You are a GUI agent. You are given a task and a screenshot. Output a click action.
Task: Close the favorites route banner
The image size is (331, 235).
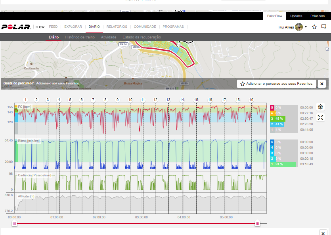[322, 84]
